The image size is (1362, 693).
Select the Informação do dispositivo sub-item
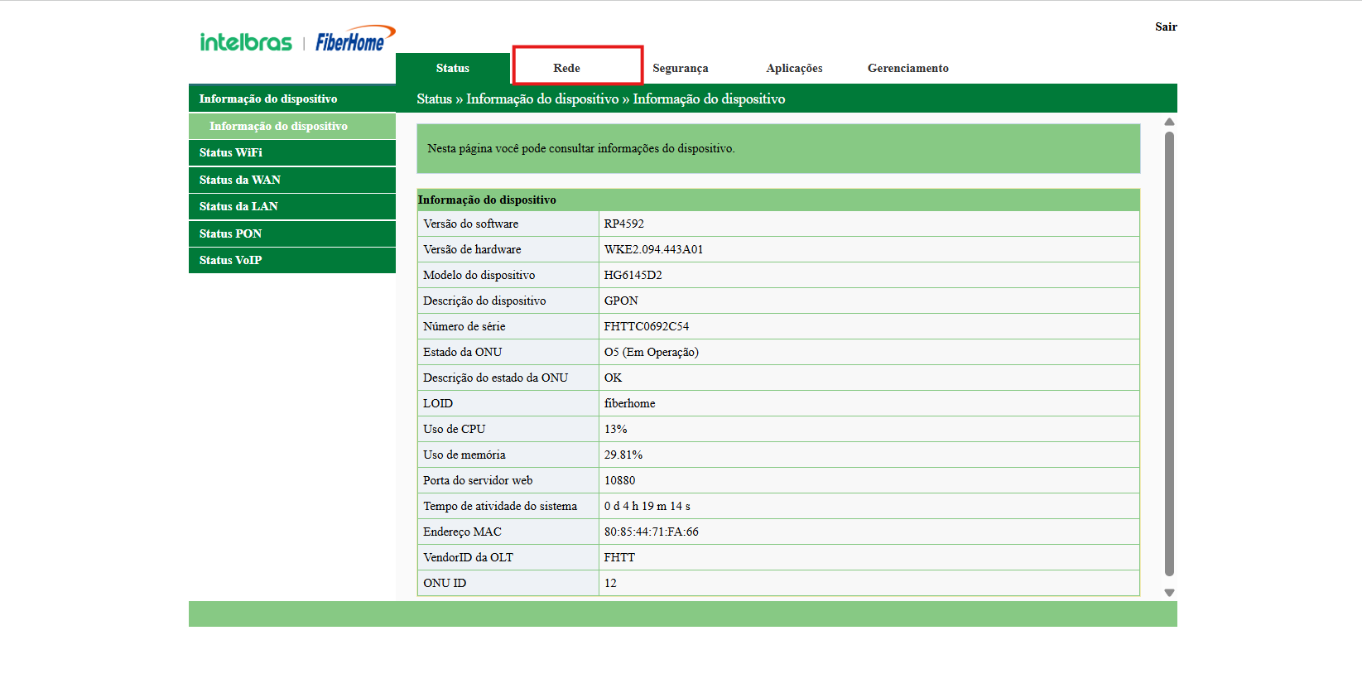click(278, 126)
